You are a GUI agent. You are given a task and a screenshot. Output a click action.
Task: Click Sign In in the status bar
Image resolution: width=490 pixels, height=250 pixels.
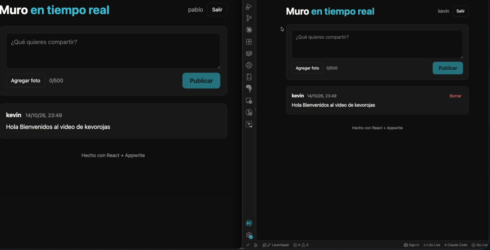click(412, 245)
